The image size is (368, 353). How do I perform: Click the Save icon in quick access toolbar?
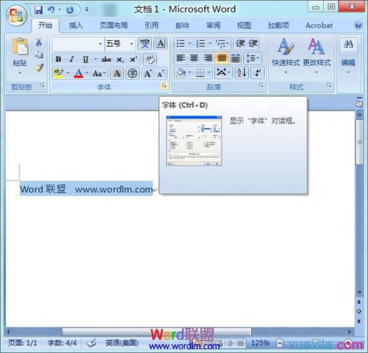pos(39,10)
